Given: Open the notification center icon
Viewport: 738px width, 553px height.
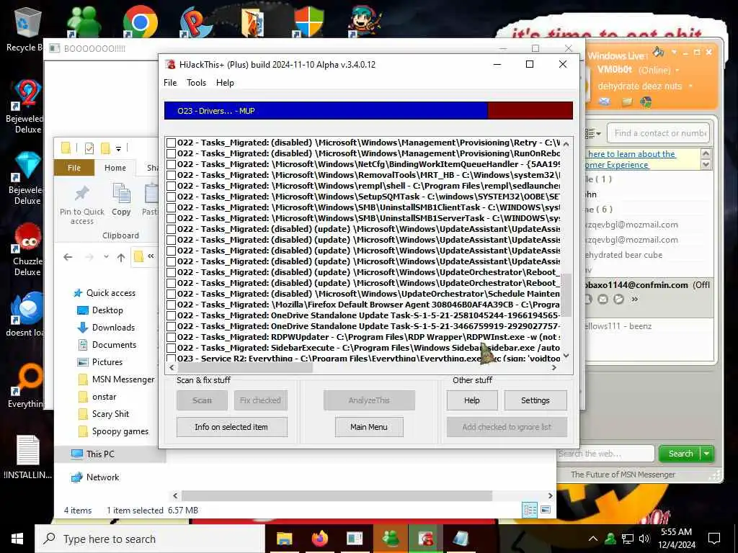Looking at the screenshot, I should (714, 539).
